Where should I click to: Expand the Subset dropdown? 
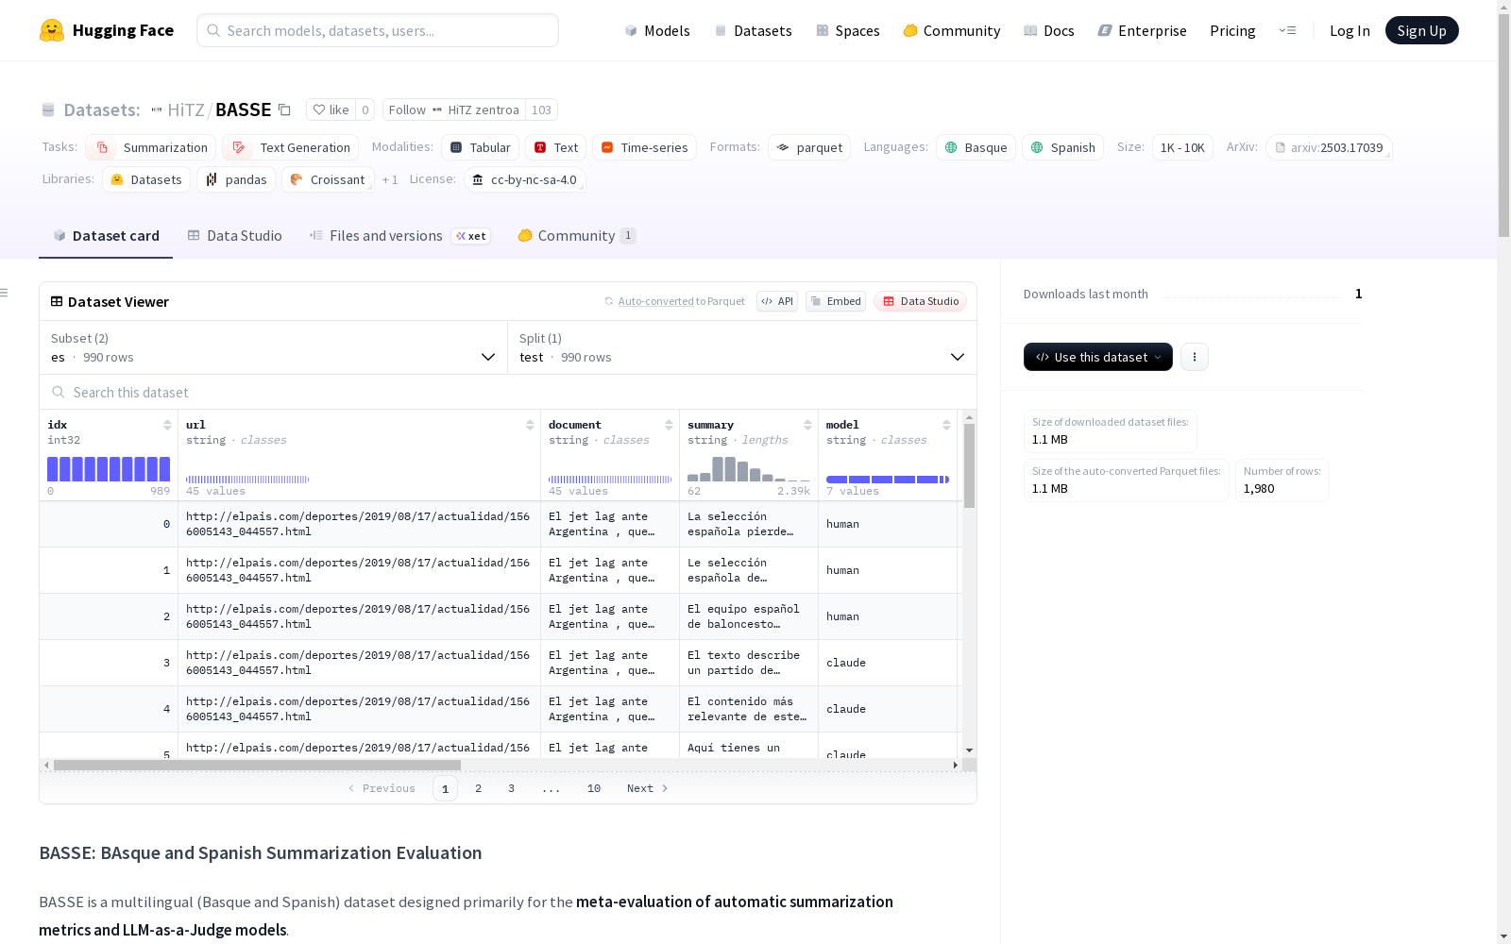[x=274, y=347]
